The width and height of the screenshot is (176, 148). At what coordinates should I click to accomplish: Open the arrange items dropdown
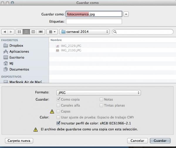click(x=52, y=32)
